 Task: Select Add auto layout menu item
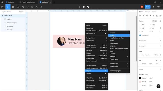(x=97, y=65)
